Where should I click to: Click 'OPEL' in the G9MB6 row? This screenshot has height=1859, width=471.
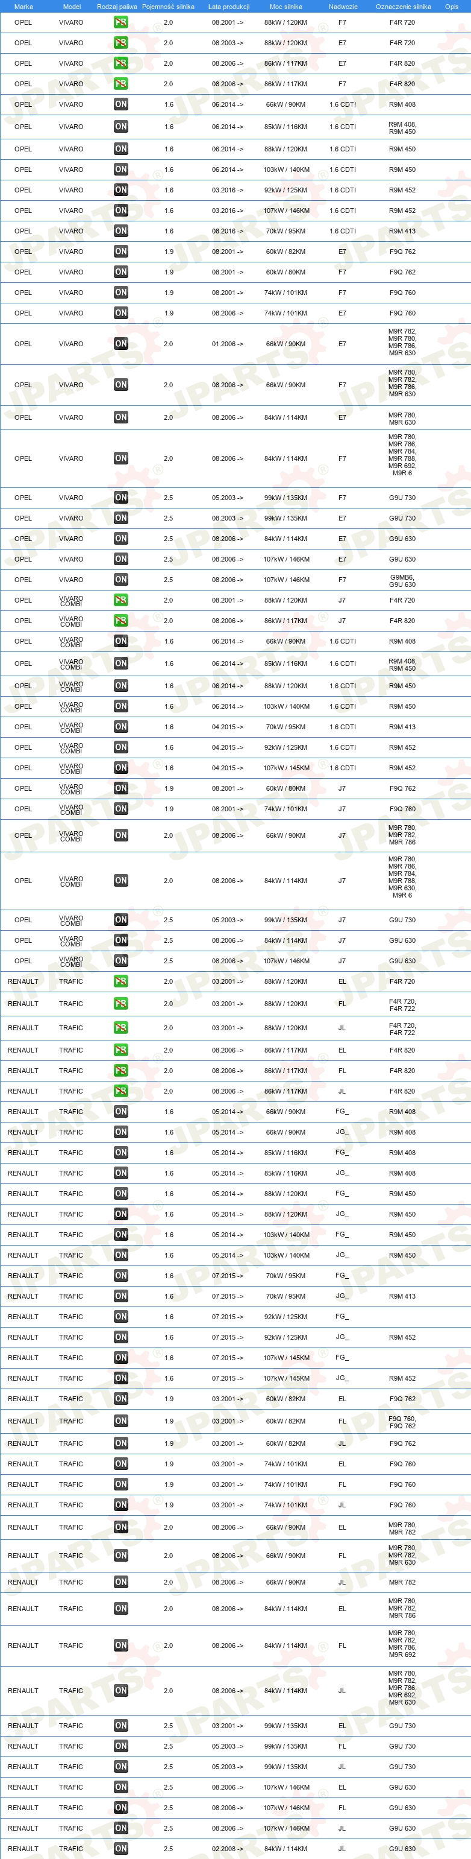(23, 580)
